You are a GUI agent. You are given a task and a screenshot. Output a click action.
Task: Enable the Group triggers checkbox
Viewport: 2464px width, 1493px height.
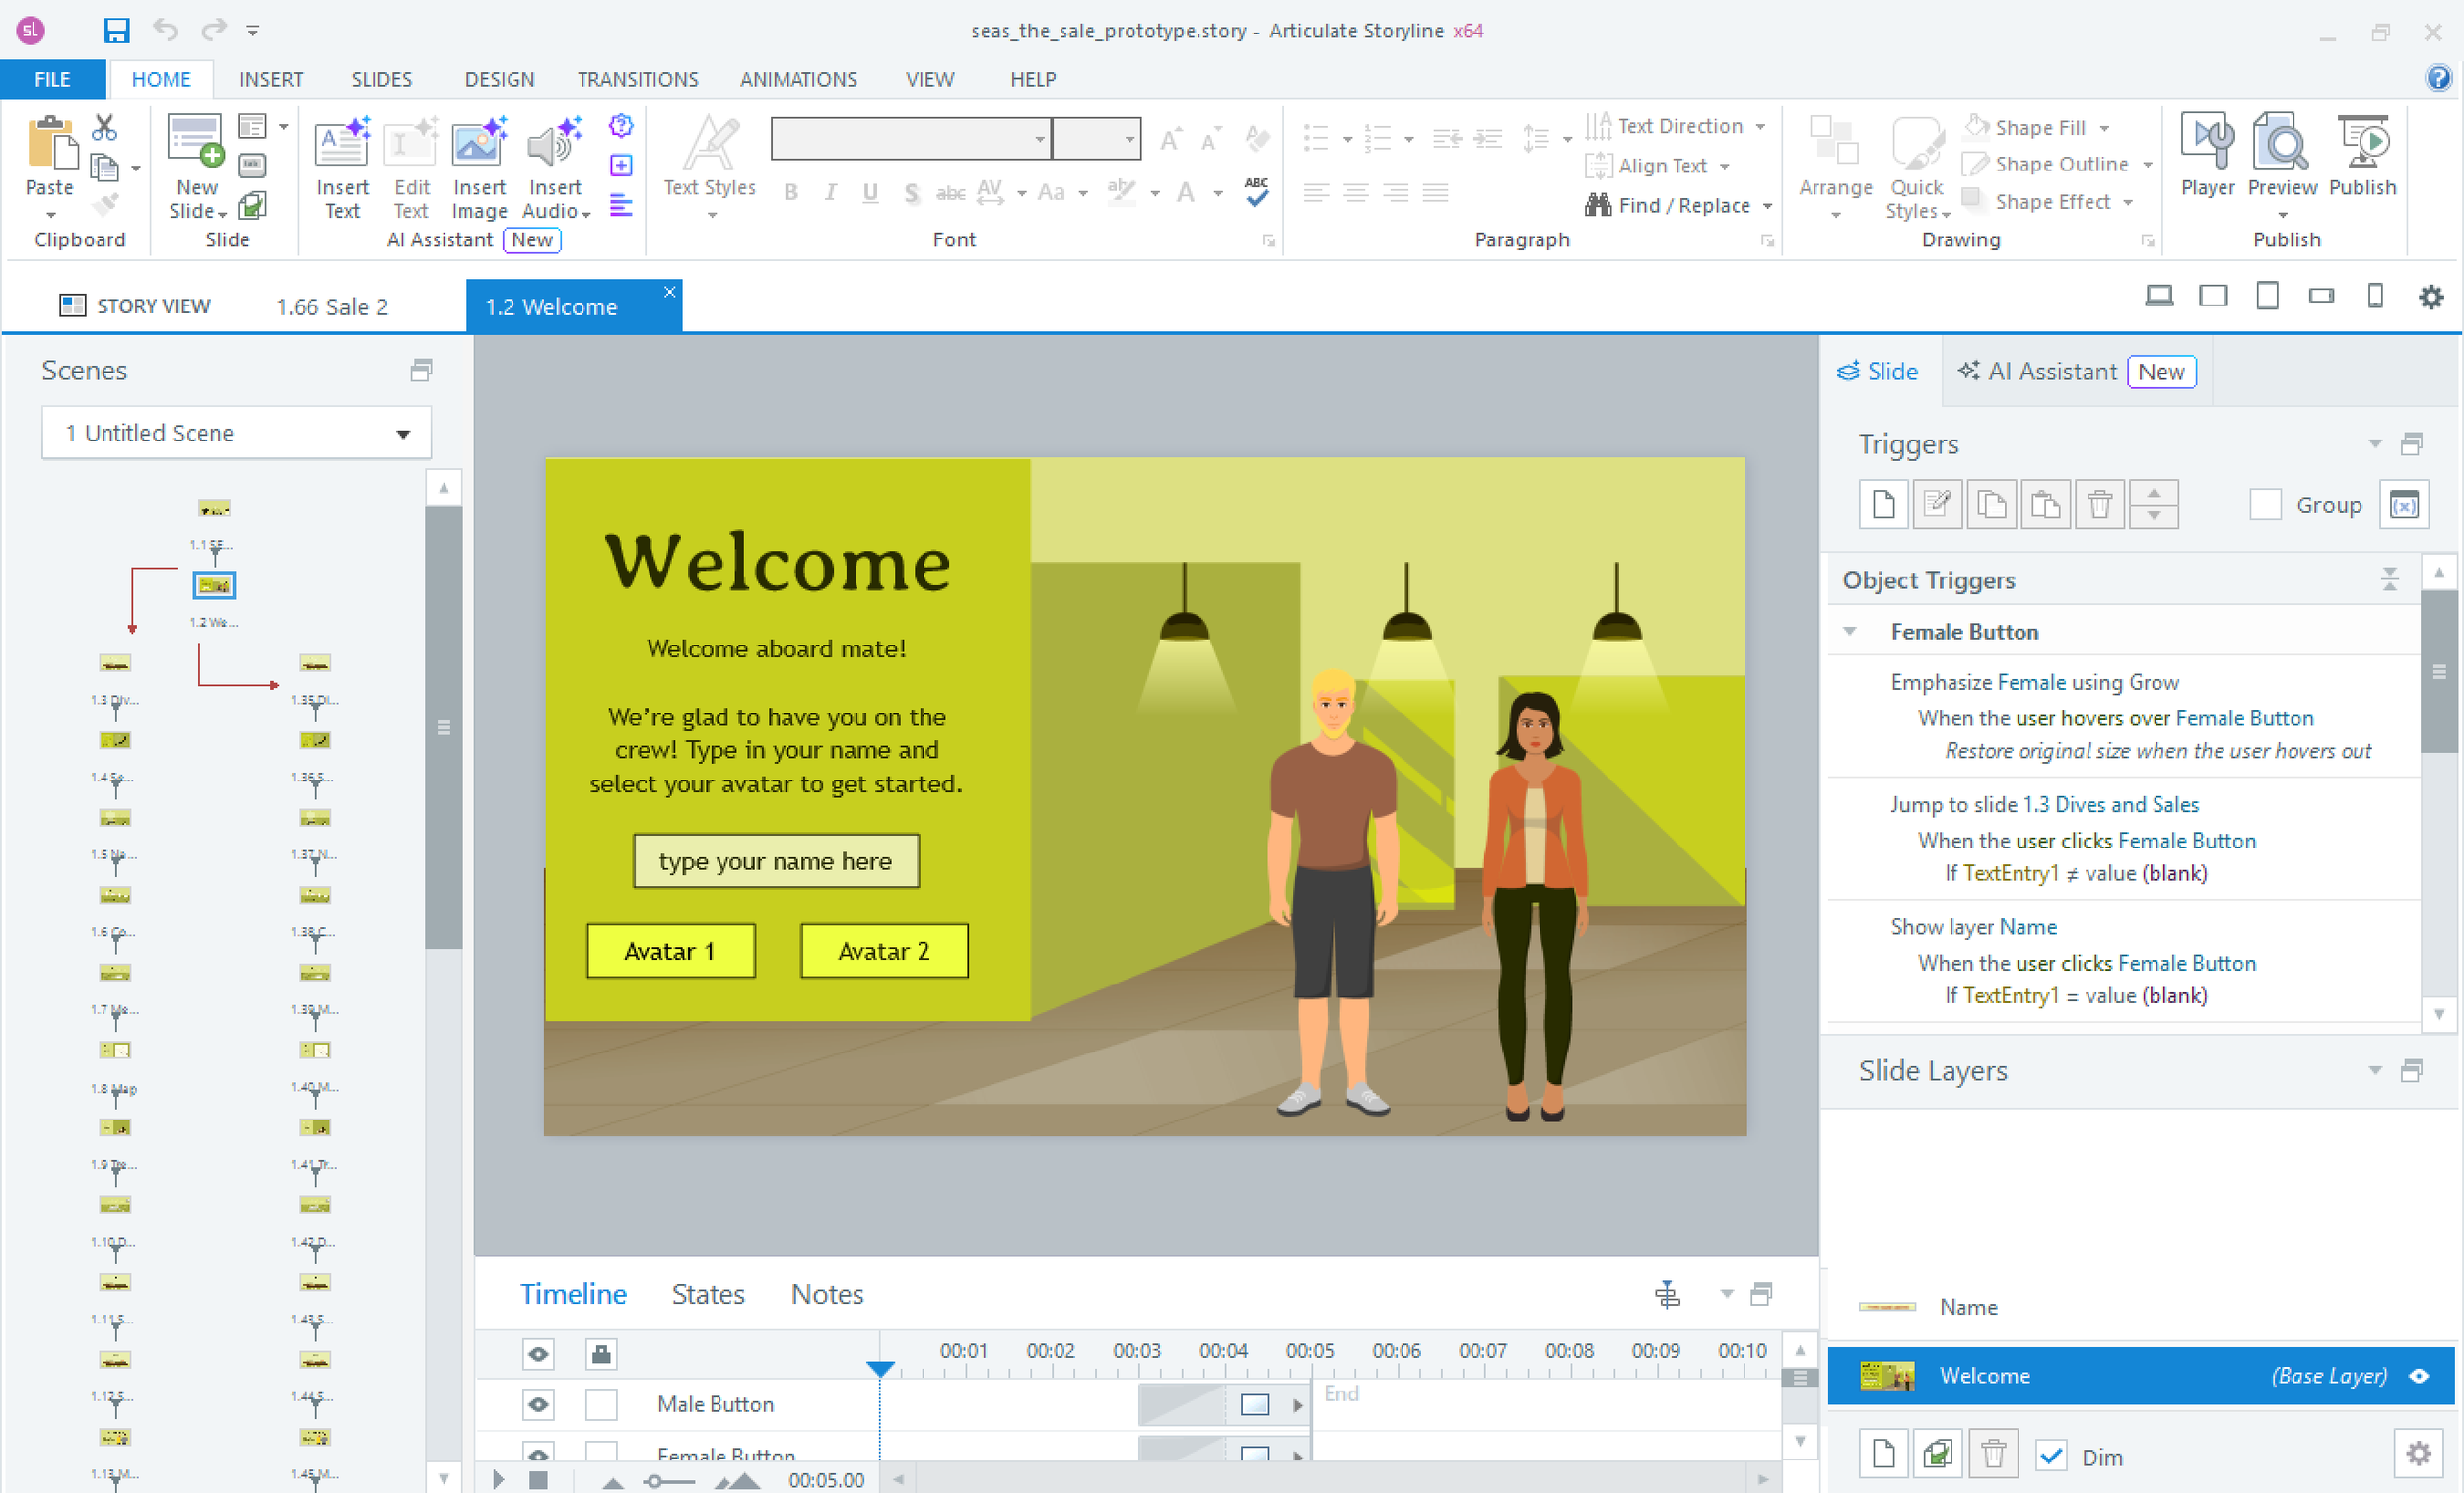pos(2264,504)
